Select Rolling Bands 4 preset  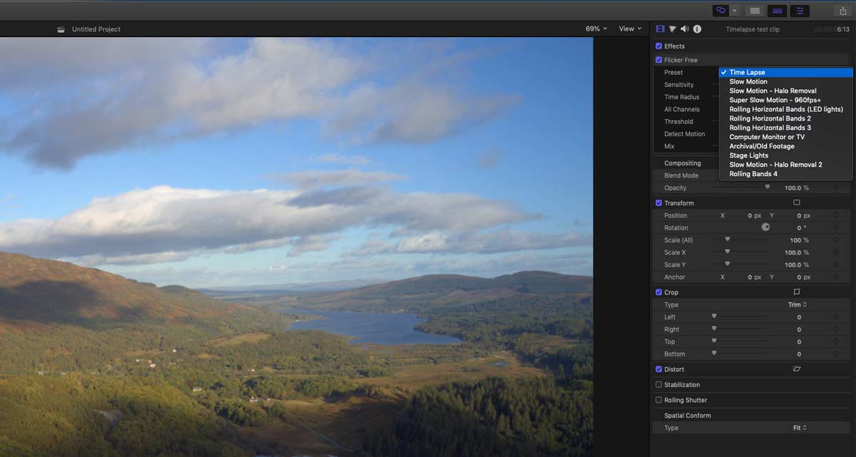[786, 174]
